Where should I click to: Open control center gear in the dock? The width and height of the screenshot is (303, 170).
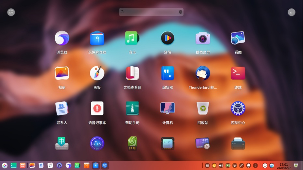click(x=59, y=165)
